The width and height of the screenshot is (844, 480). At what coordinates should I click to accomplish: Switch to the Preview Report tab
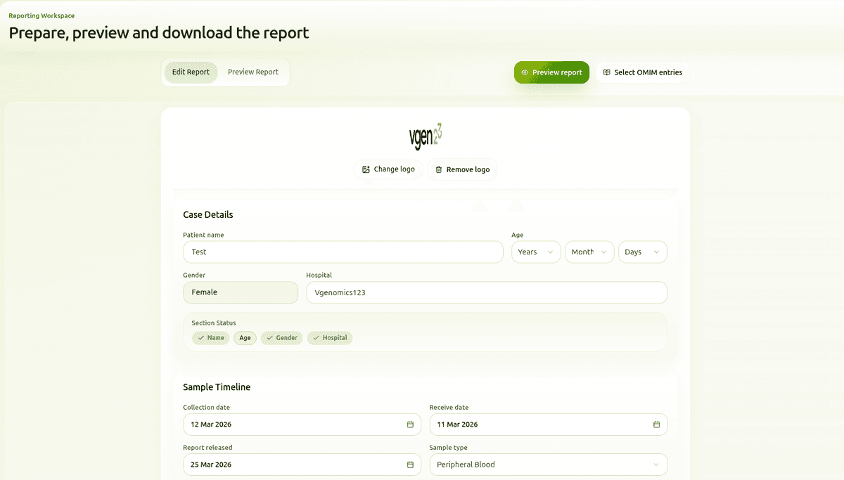pyautogui.click(x=253, y=72)
